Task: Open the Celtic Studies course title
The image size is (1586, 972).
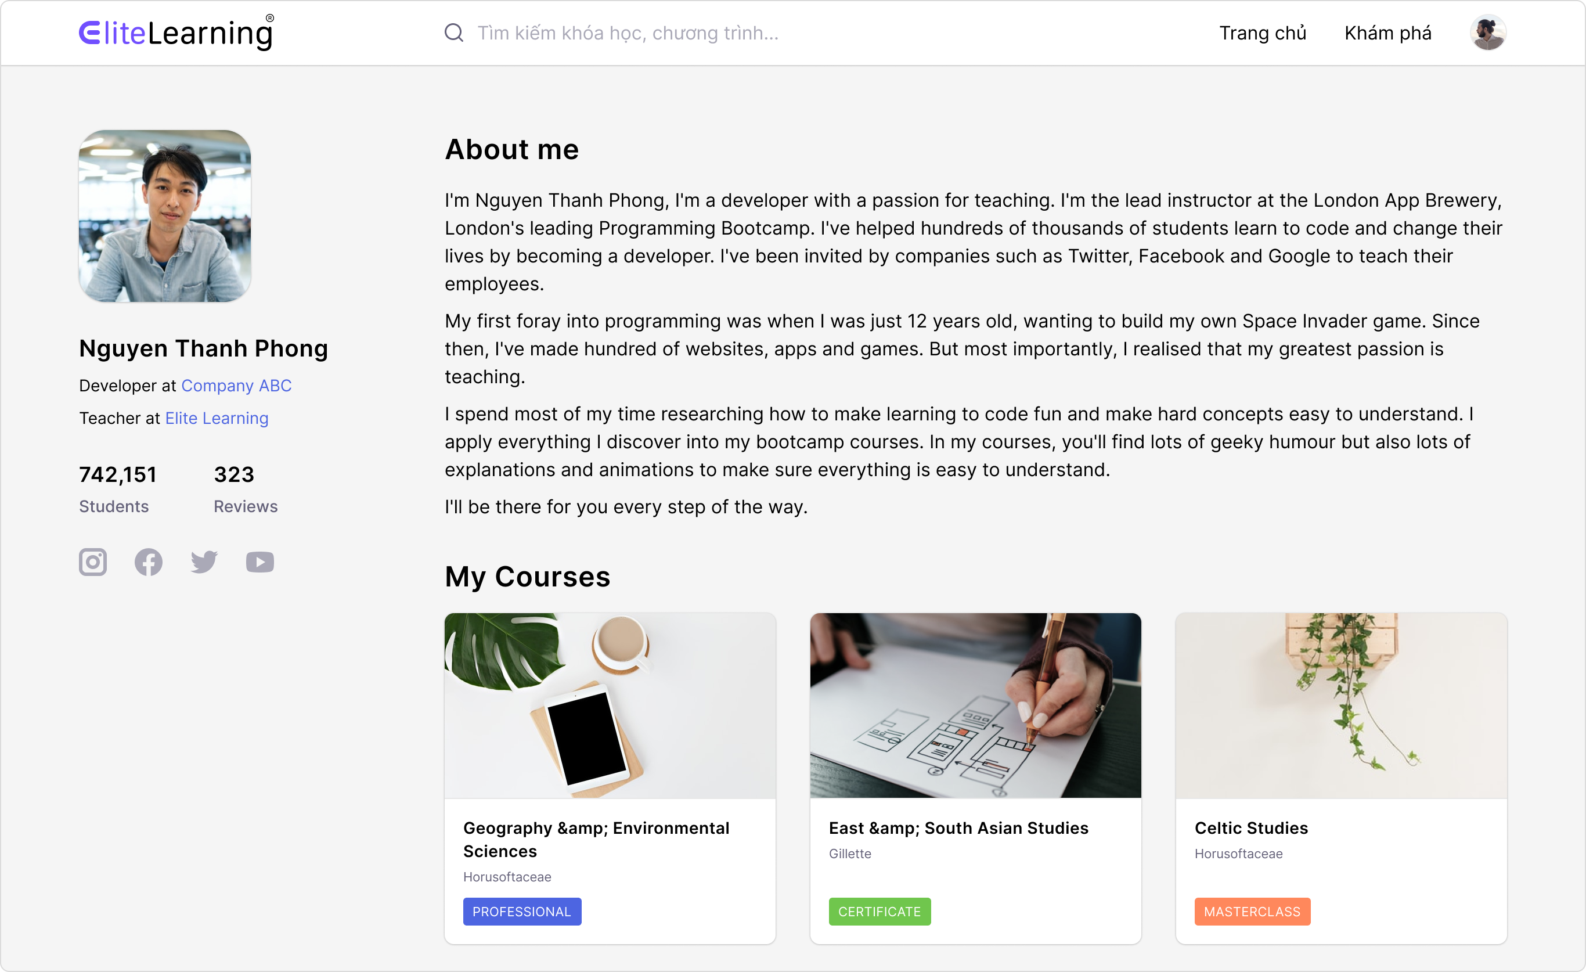Action: pos(1250,828)
